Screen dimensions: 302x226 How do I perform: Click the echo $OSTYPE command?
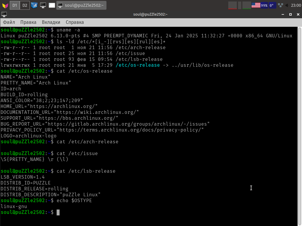[74, 201]
